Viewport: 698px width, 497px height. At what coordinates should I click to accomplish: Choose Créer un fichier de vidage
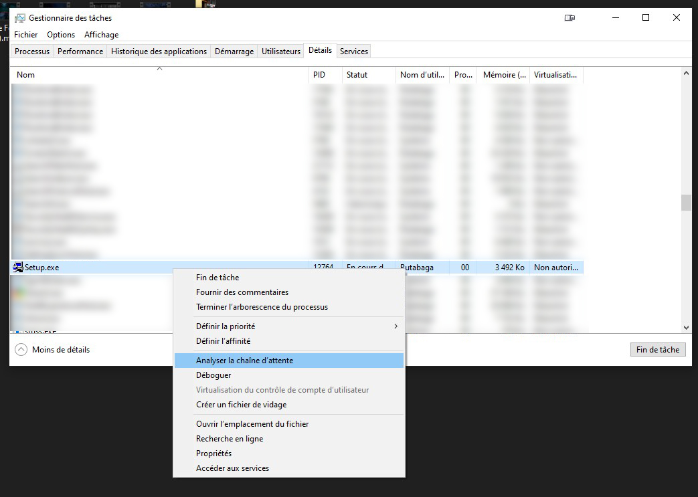coord(241,405)
